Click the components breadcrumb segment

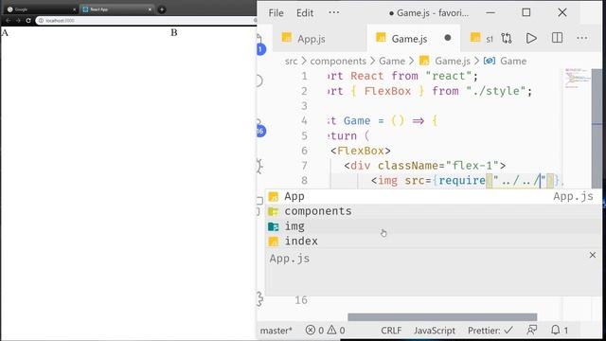338,61
